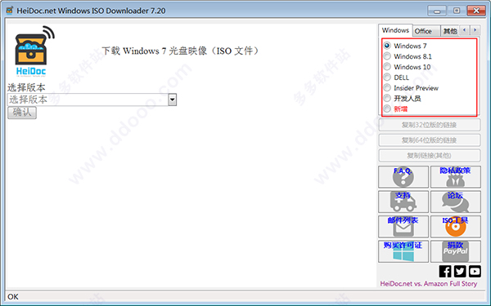Click 复制32位版的链接 button

429,125
